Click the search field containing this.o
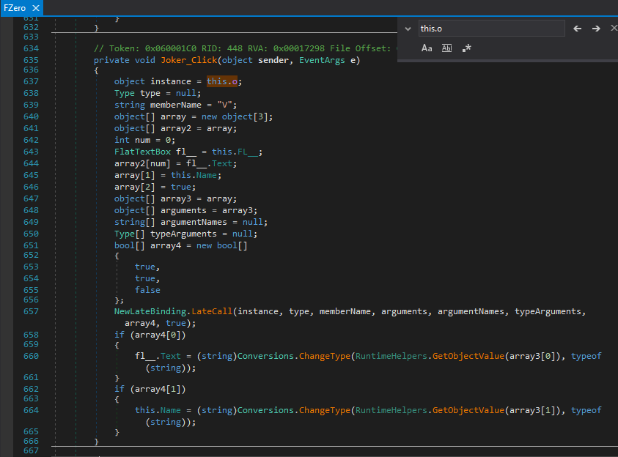This screenshot has height=457, width=618. click(x=491, y=29)
